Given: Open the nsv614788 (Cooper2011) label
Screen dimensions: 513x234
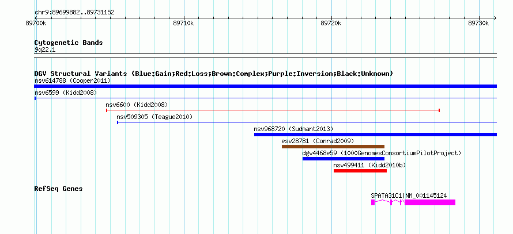Looking at the screenshot, I should pyautogui.click(x=73, y=80).
